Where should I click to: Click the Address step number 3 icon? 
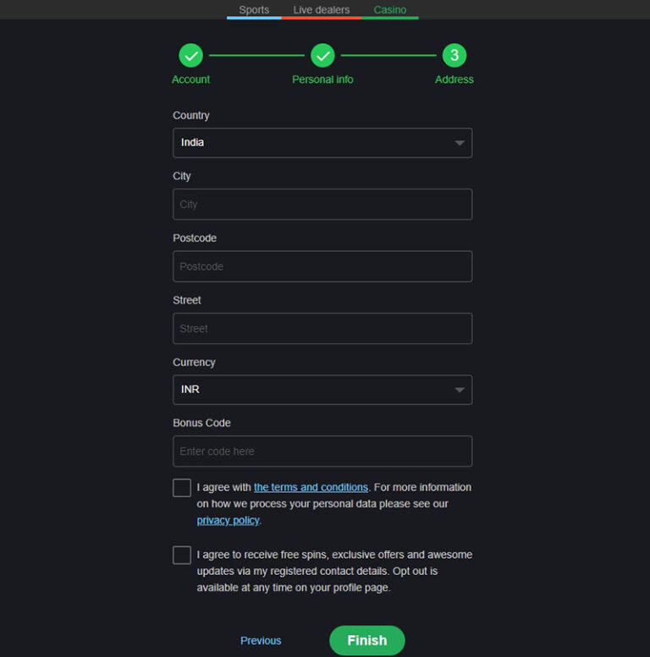[x=454, y=56]
